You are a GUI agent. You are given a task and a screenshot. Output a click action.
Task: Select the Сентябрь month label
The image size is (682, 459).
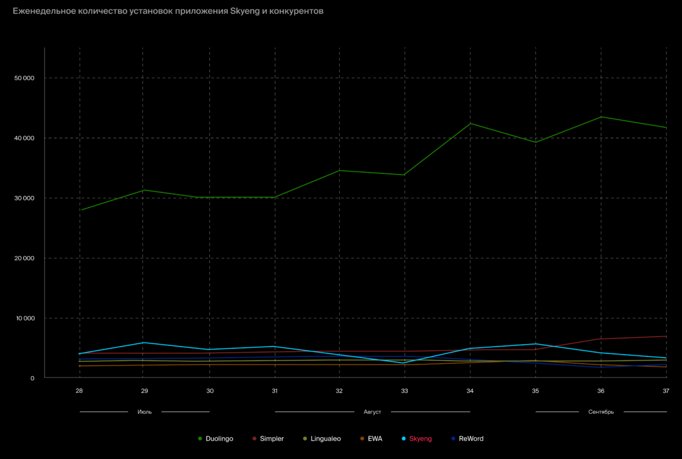tap(601, 412)
